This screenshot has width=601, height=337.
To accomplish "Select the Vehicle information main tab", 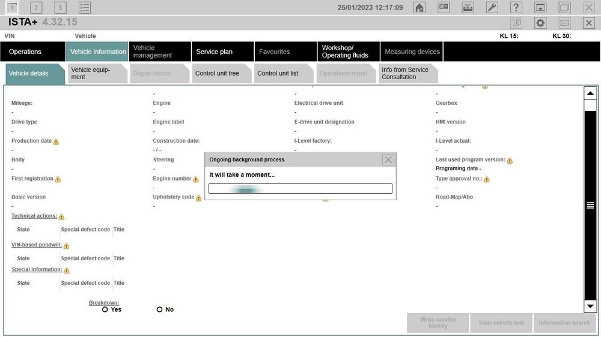I will click(97, 52).
